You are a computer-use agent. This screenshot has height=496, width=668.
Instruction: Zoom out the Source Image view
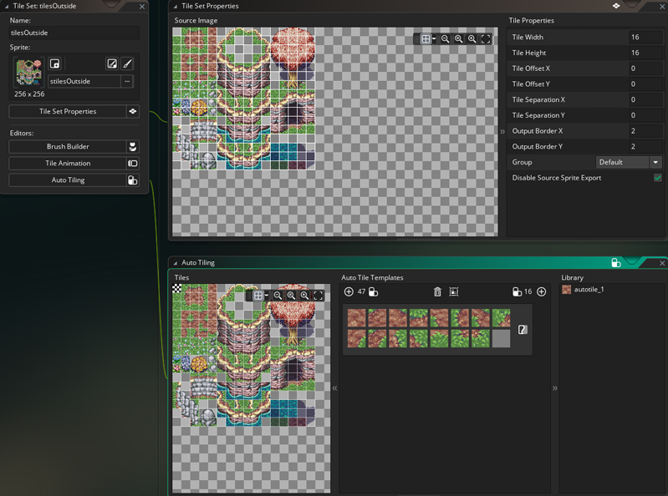pos(445,39)
